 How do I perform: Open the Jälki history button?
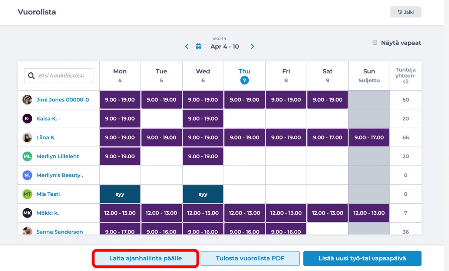tap(406, 12)
